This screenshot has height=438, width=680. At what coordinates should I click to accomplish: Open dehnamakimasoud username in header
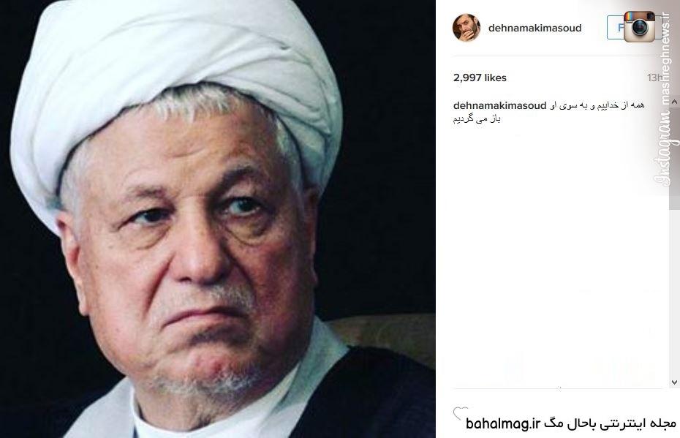[534, 28]
